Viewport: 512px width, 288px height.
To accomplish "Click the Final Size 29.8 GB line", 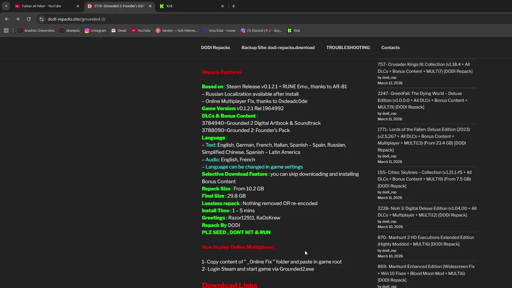I will click(224, 196).
